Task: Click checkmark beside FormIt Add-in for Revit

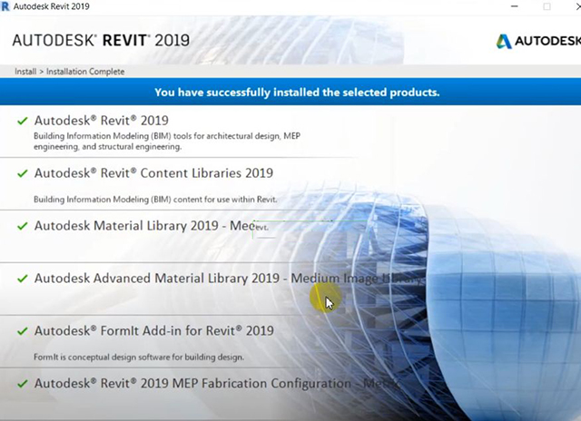Action: pyautogui.click(x=23, y=331)
